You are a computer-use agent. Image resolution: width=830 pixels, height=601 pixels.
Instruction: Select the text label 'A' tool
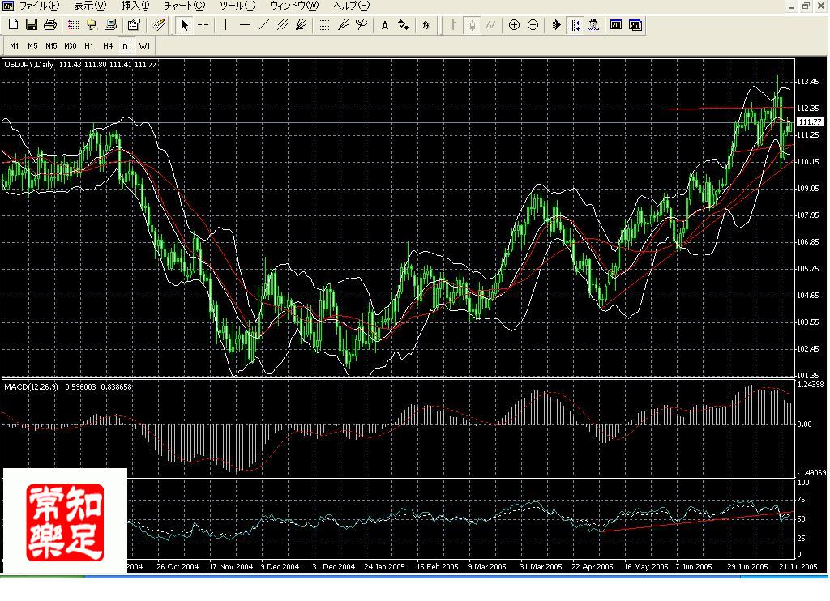tap(384, 25)
